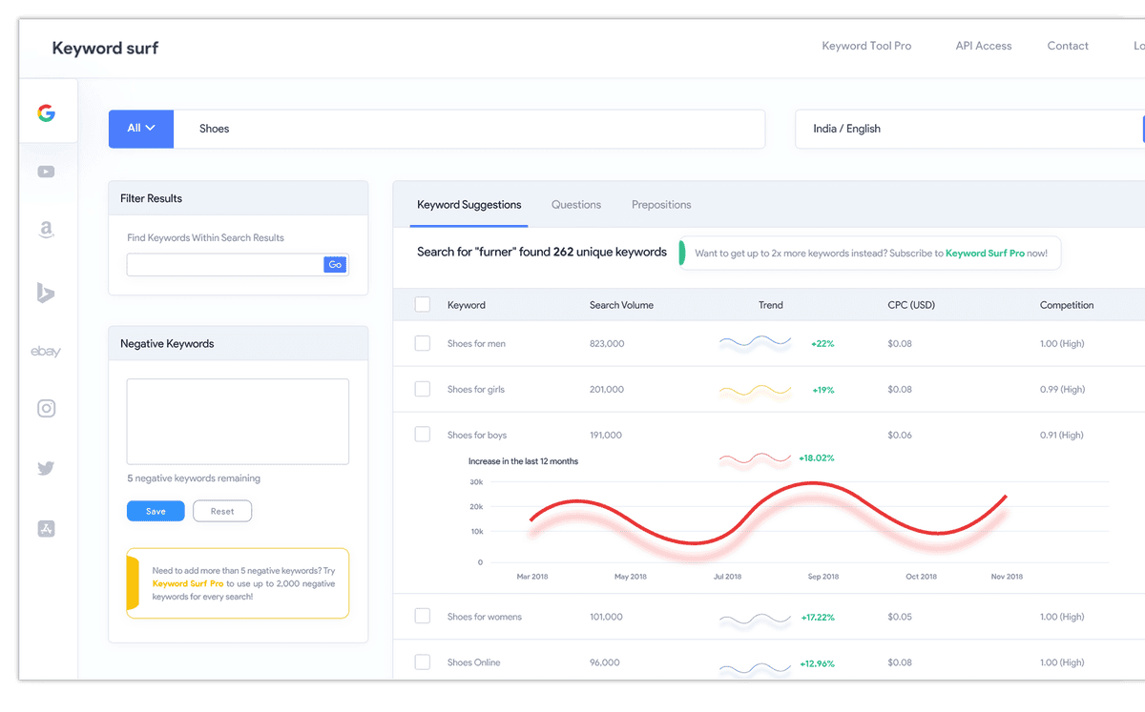Check the select-all checkbox in the table header
The width and height of the screenshot is (1145, 712).
pyautogui.click(x=422, y=304)
